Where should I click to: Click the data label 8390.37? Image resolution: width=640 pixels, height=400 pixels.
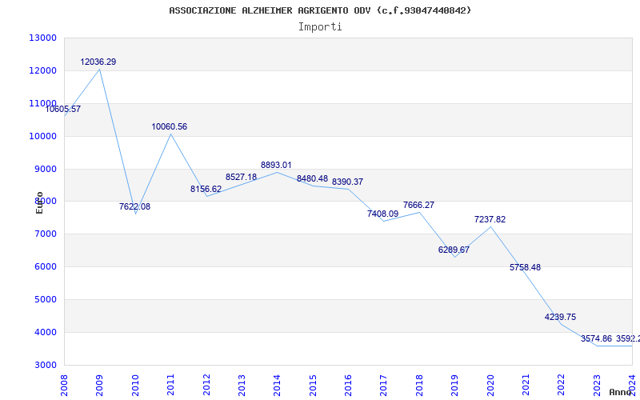347,182
